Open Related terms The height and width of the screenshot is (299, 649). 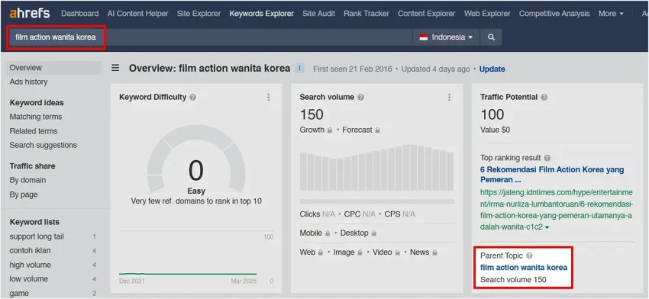pyautogui.click(x=34, y=131)
